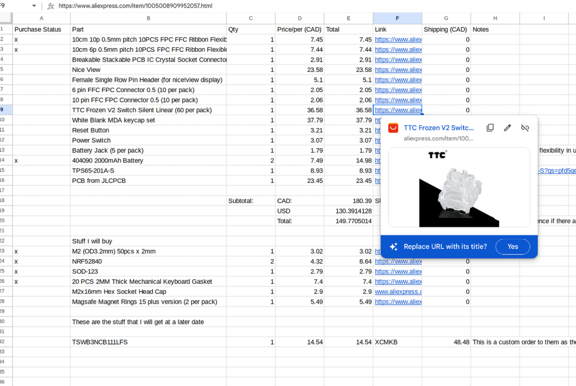Click the formula bar URL text
This screenshot has height=386, width=576.
[135, 6]
